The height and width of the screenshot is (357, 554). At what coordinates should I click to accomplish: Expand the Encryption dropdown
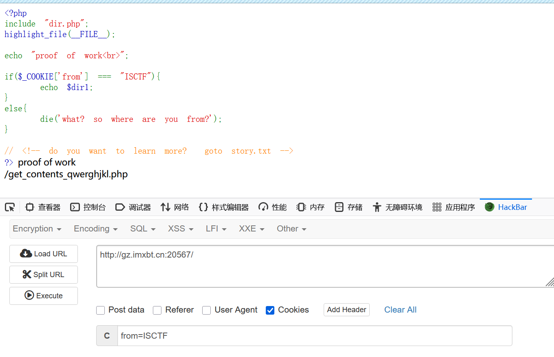pos(37,229)
